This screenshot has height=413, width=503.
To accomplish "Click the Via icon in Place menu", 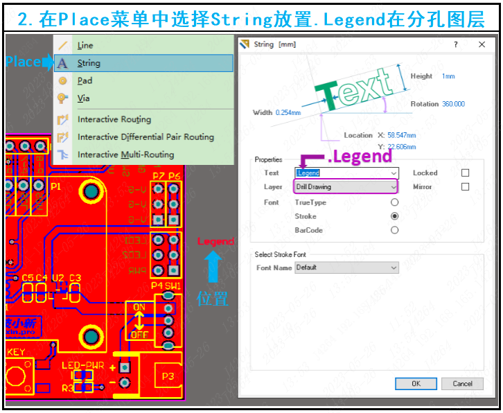I will pos(63,98).
